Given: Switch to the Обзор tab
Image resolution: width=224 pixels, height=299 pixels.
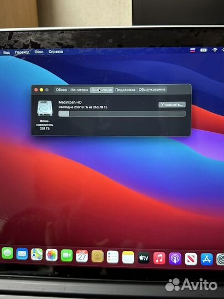Looking at the screenshot, I should tap(61, 90).
